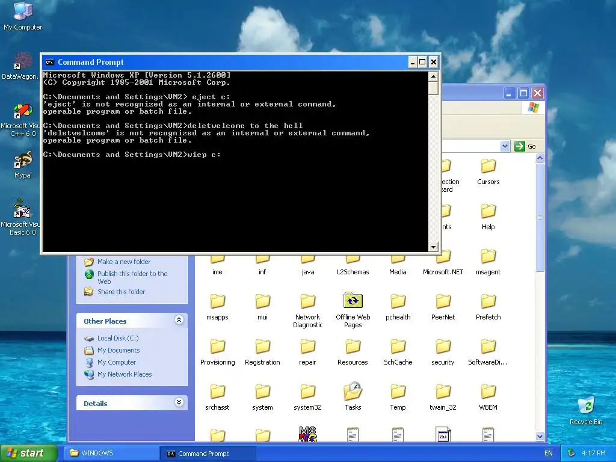Select the pchealth folder

coord(398,307)
